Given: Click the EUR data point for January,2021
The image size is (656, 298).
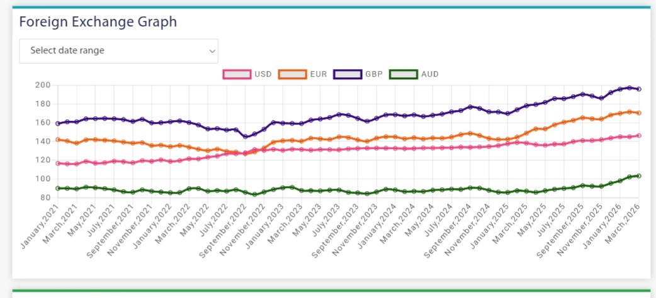Looking at the screenshot, I should (x=59, y=140).
